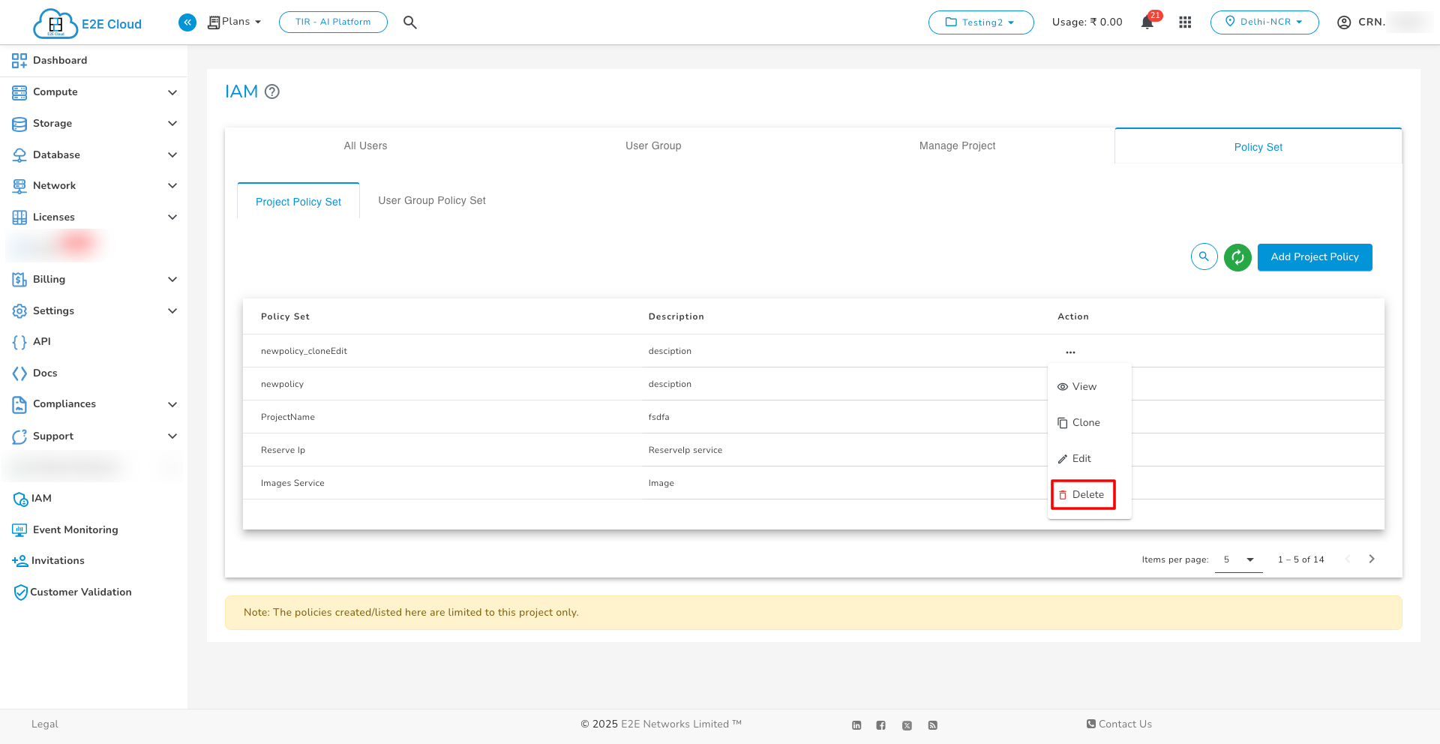Screen dimensions: 1440x744
Task: Click the top bar search magnifier
Action: pyautogui.click(x=409, y=22)
